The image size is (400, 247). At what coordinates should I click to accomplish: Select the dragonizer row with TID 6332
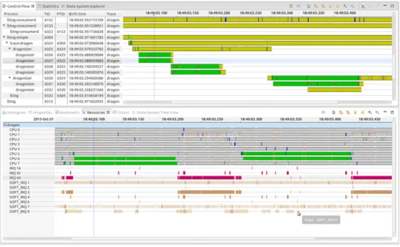pyautogui.click(x=62, y=90)
